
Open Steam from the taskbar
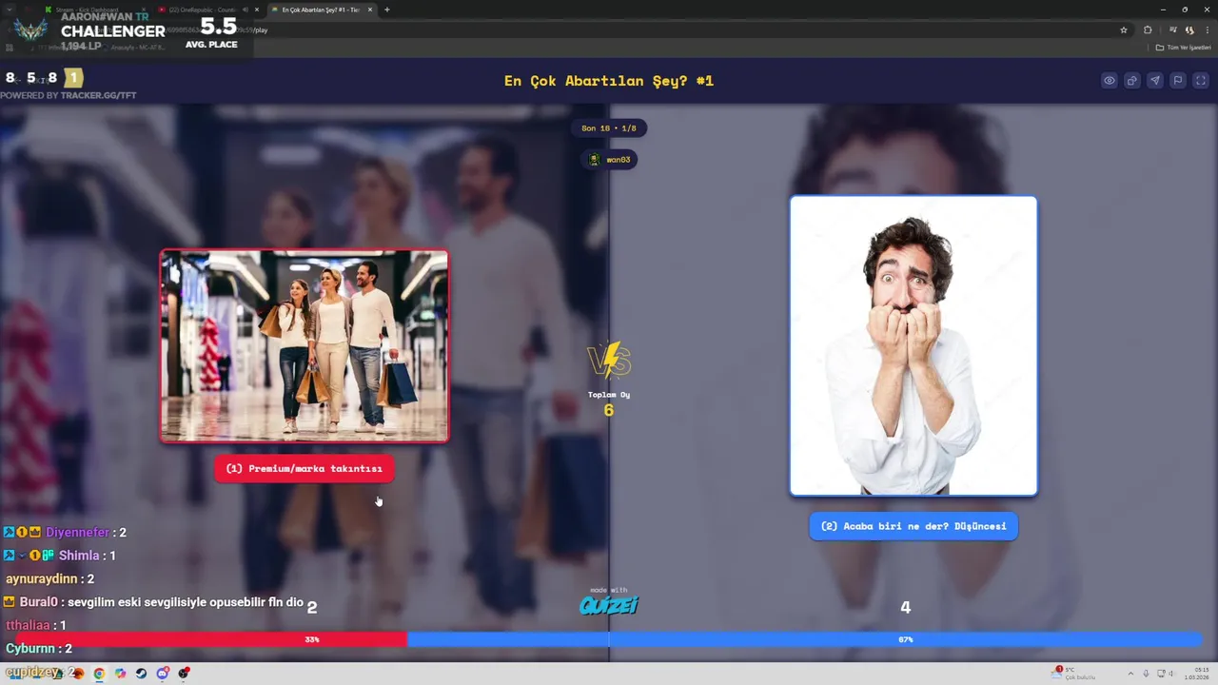click(x=141, y=674)
